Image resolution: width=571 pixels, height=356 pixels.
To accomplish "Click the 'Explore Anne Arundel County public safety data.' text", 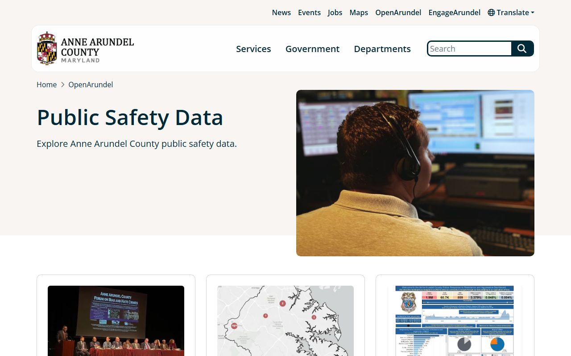I will point(137,144).
